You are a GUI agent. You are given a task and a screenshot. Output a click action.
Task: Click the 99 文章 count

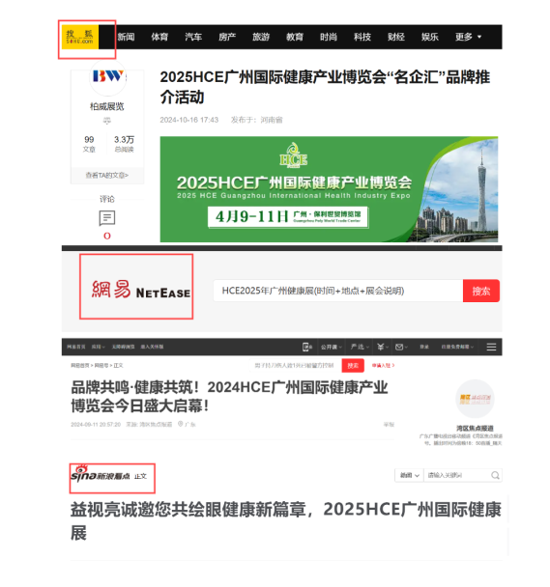pos(89,144)
